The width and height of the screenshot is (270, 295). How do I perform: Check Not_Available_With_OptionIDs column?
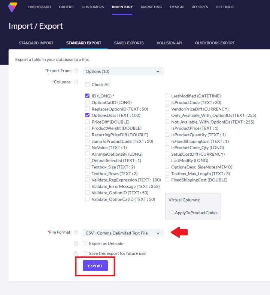pos(167,122)
